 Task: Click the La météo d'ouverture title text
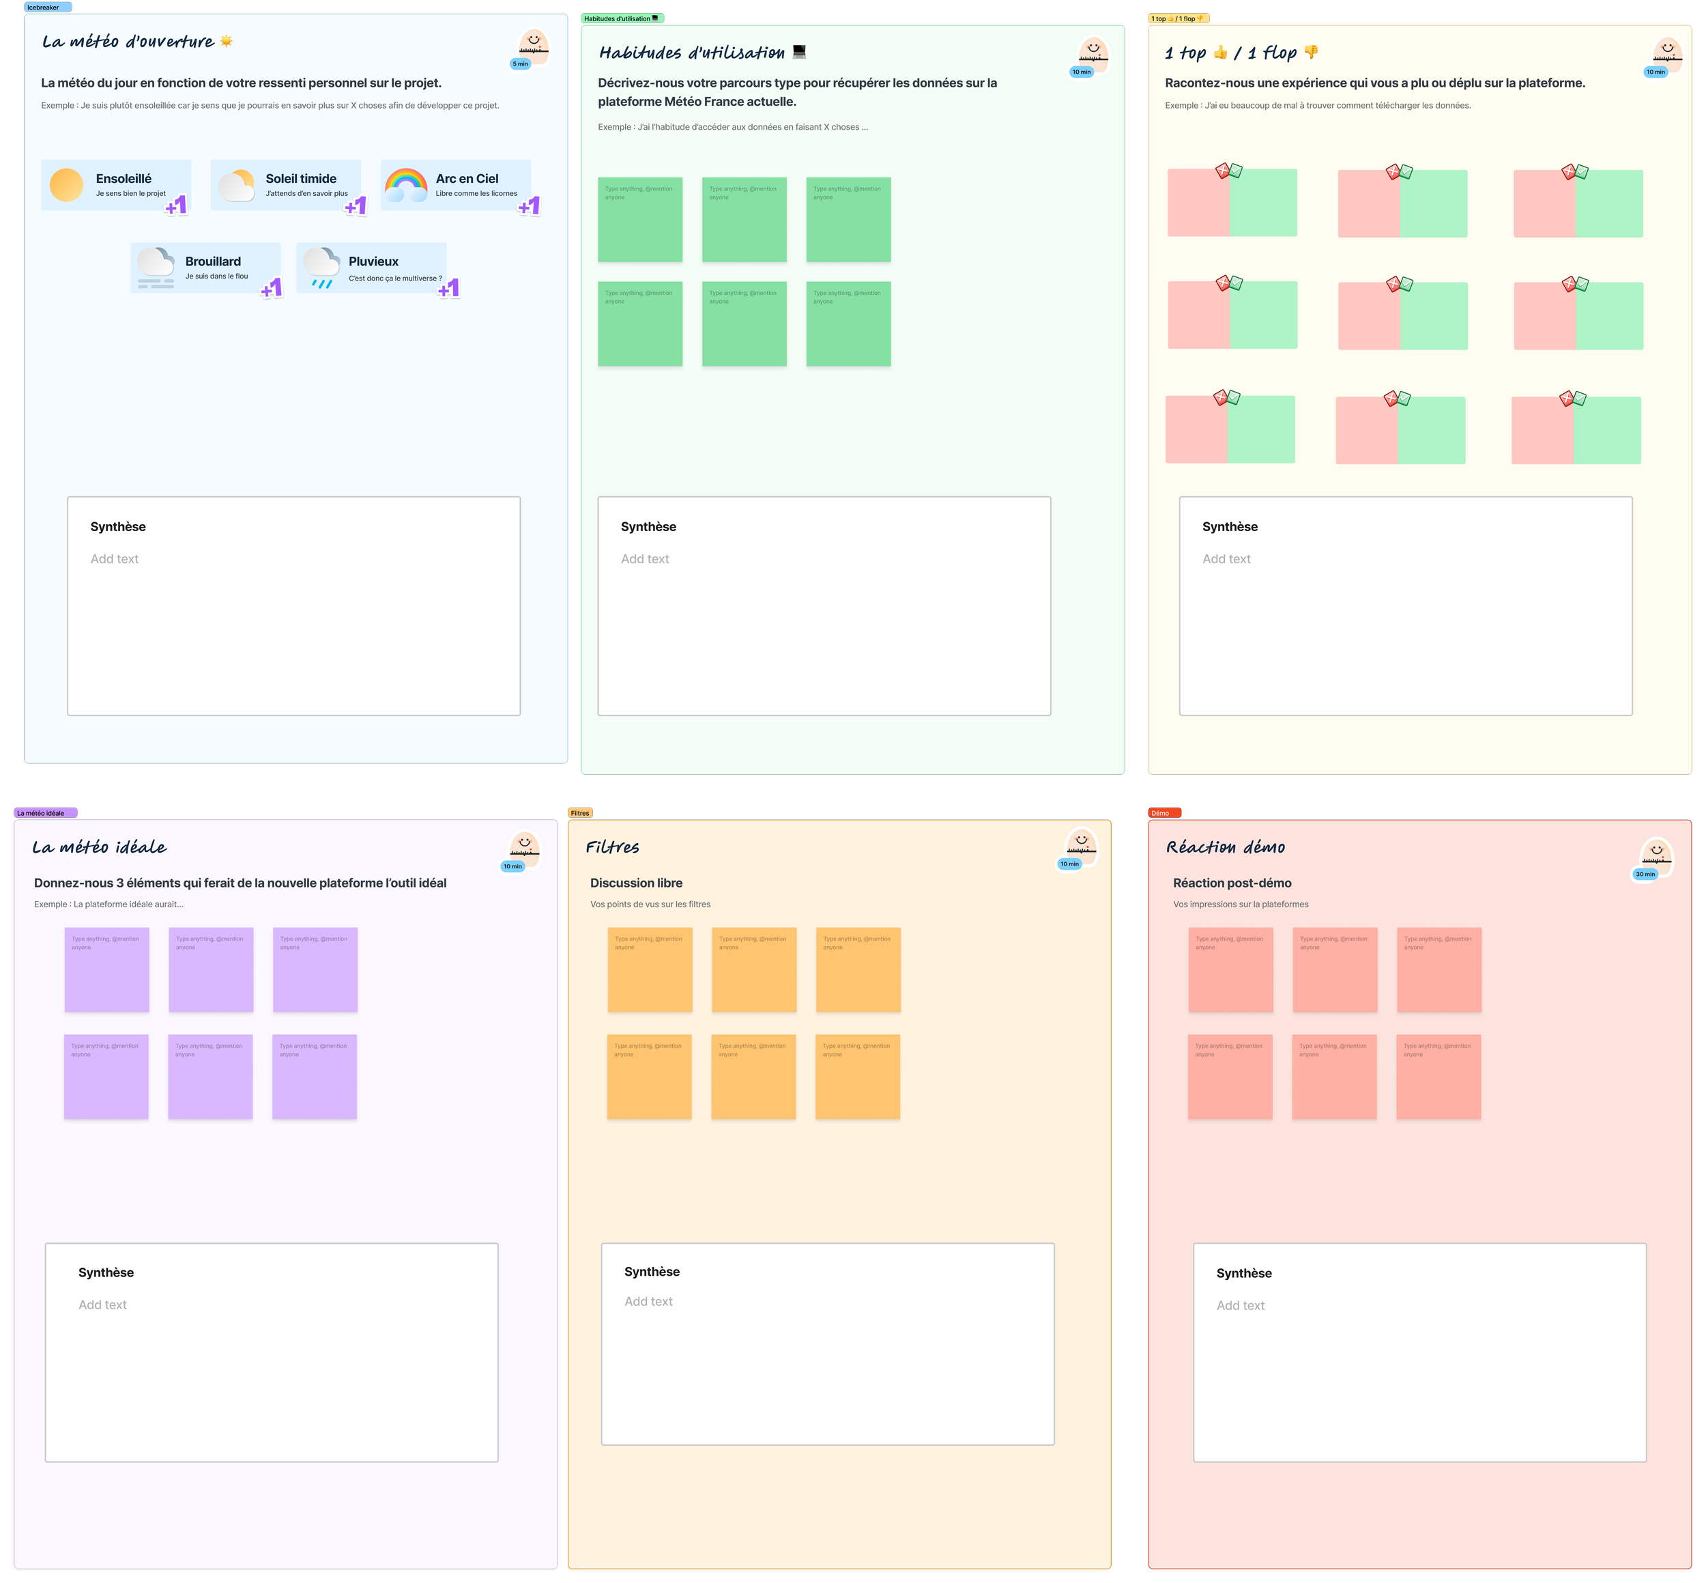point(128,42)
